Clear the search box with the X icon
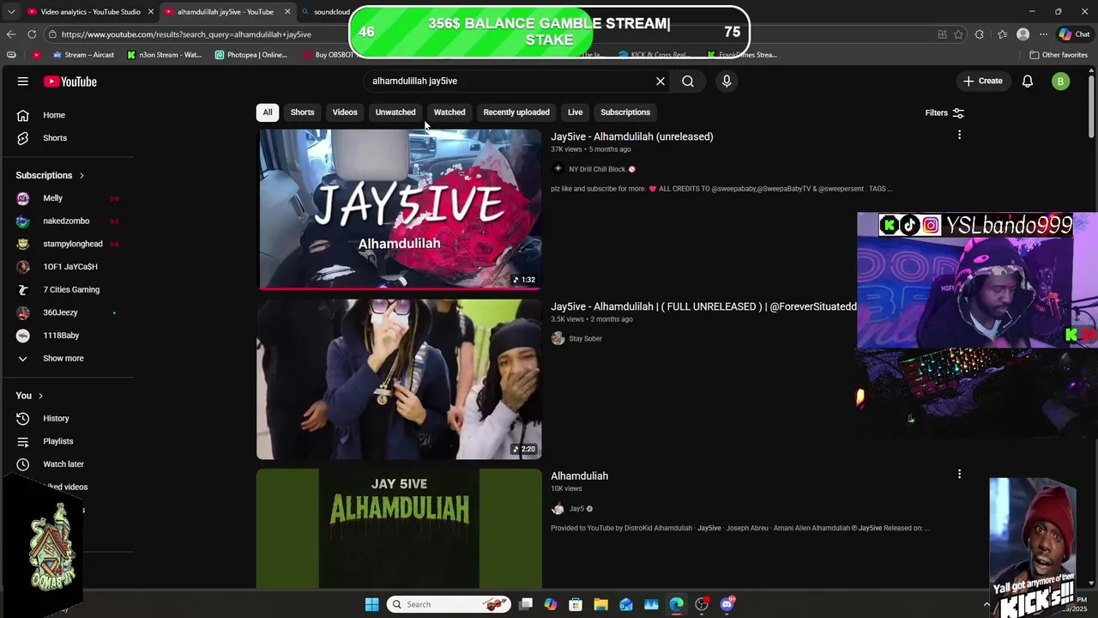Viewport: 1098px width, 618px height. pyautogui.click(x=661, y=81)
